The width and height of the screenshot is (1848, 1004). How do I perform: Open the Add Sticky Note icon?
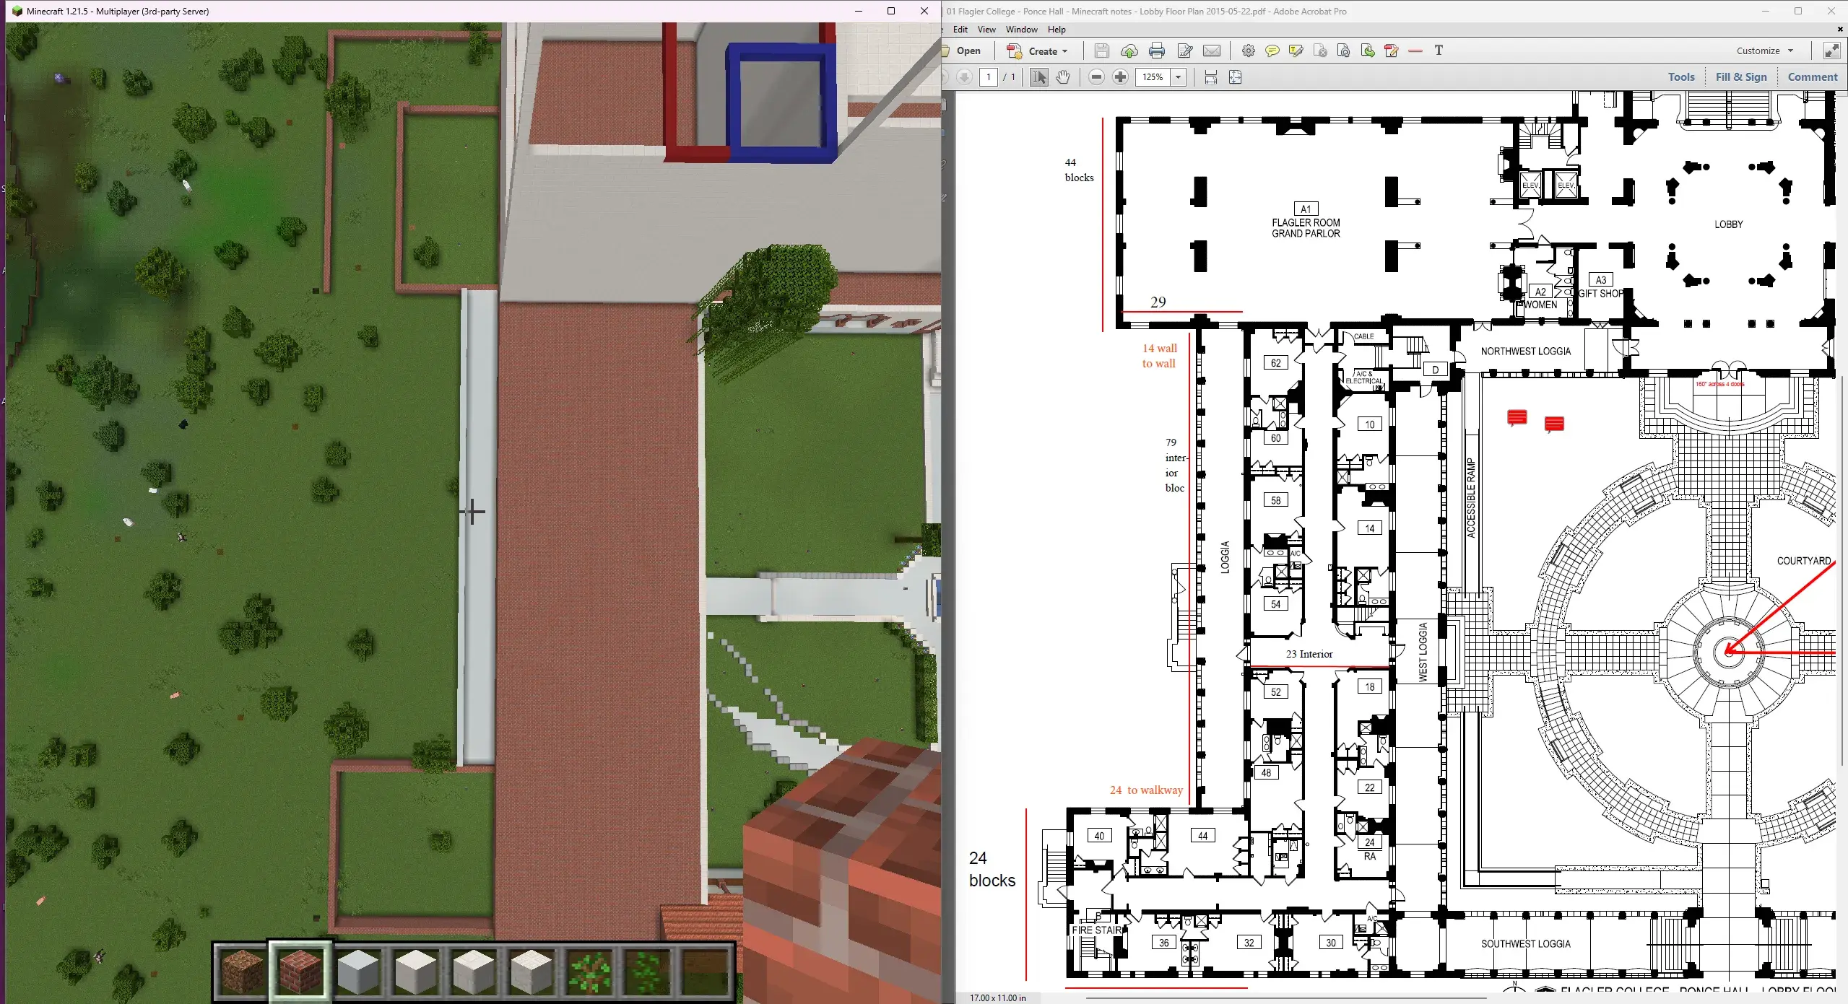point(1272,51)
